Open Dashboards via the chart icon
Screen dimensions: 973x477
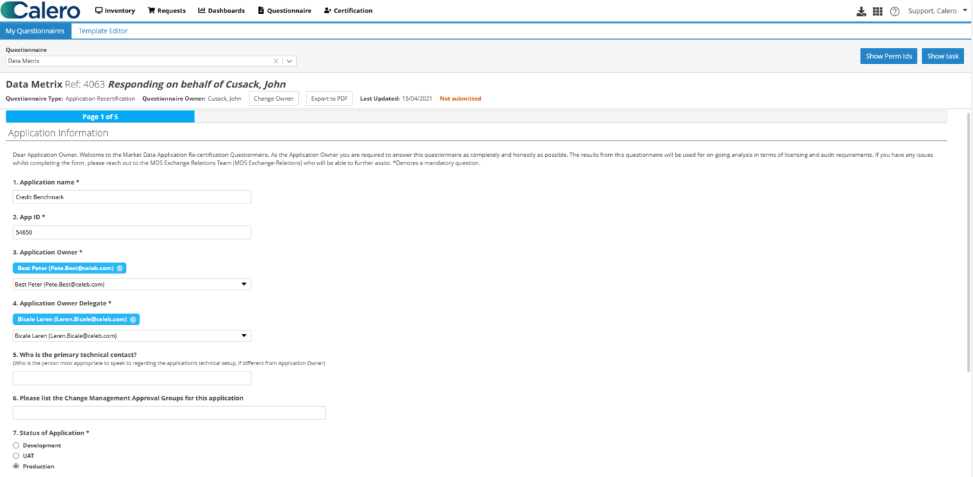(x=201, y=10)
